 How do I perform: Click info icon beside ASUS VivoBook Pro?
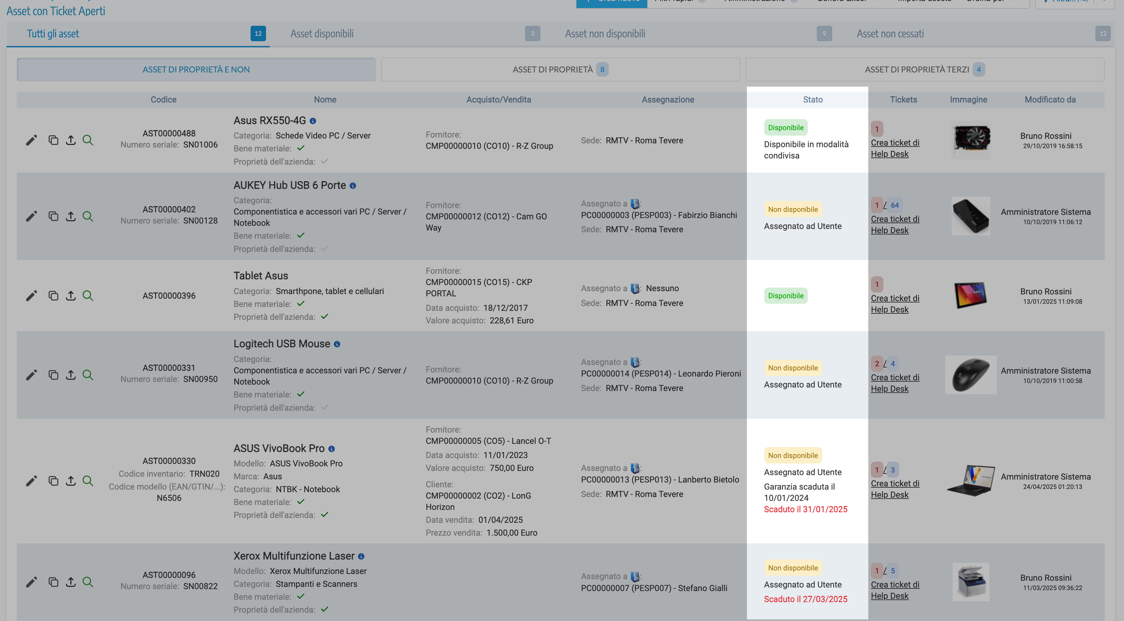point(332,449)
